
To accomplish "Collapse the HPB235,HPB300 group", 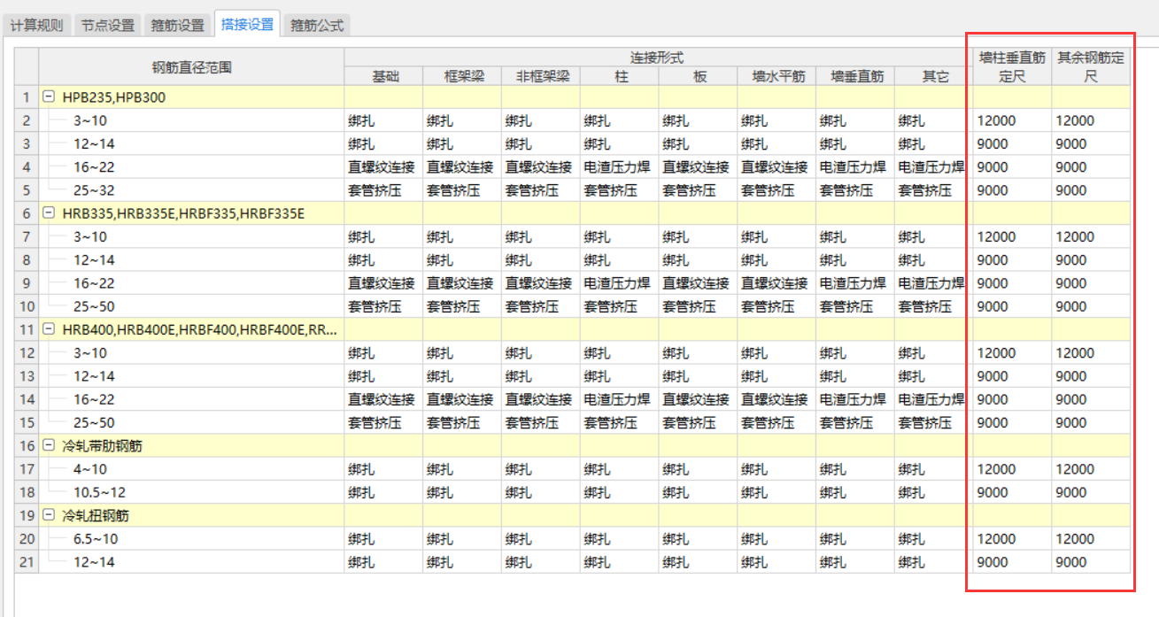I will (50, 97).
